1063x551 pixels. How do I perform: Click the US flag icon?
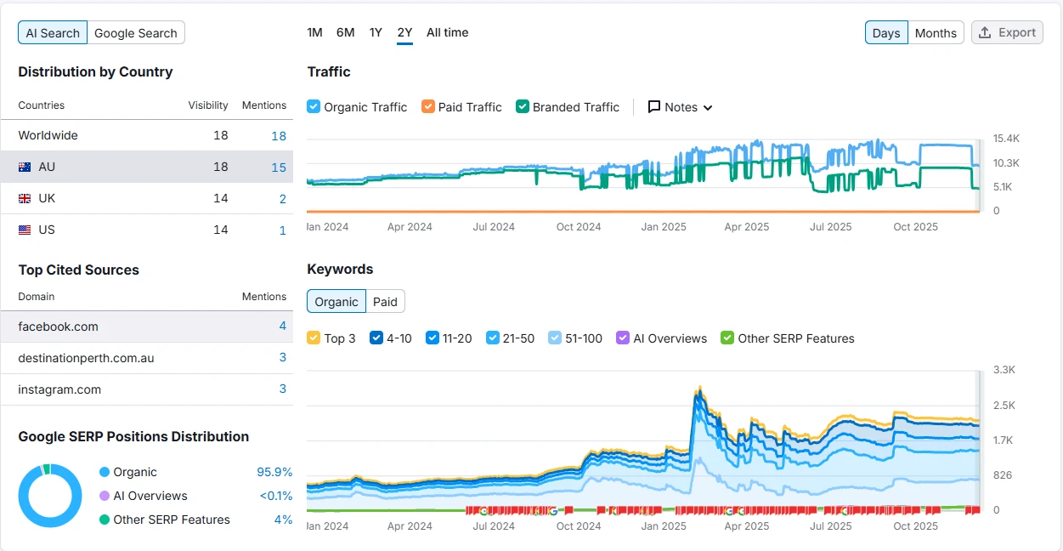pos(25,230)
